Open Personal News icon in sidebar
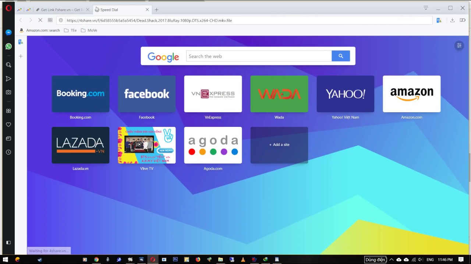The width and height of the screenshot is (471, 264). click(8, 138)
